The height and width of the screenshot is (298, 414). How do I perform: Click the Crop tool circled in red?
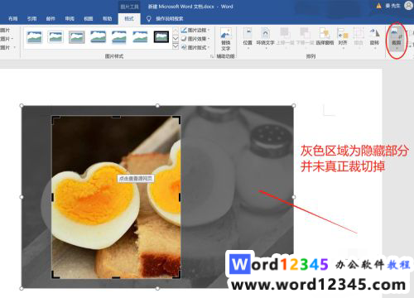coord(397,39)
